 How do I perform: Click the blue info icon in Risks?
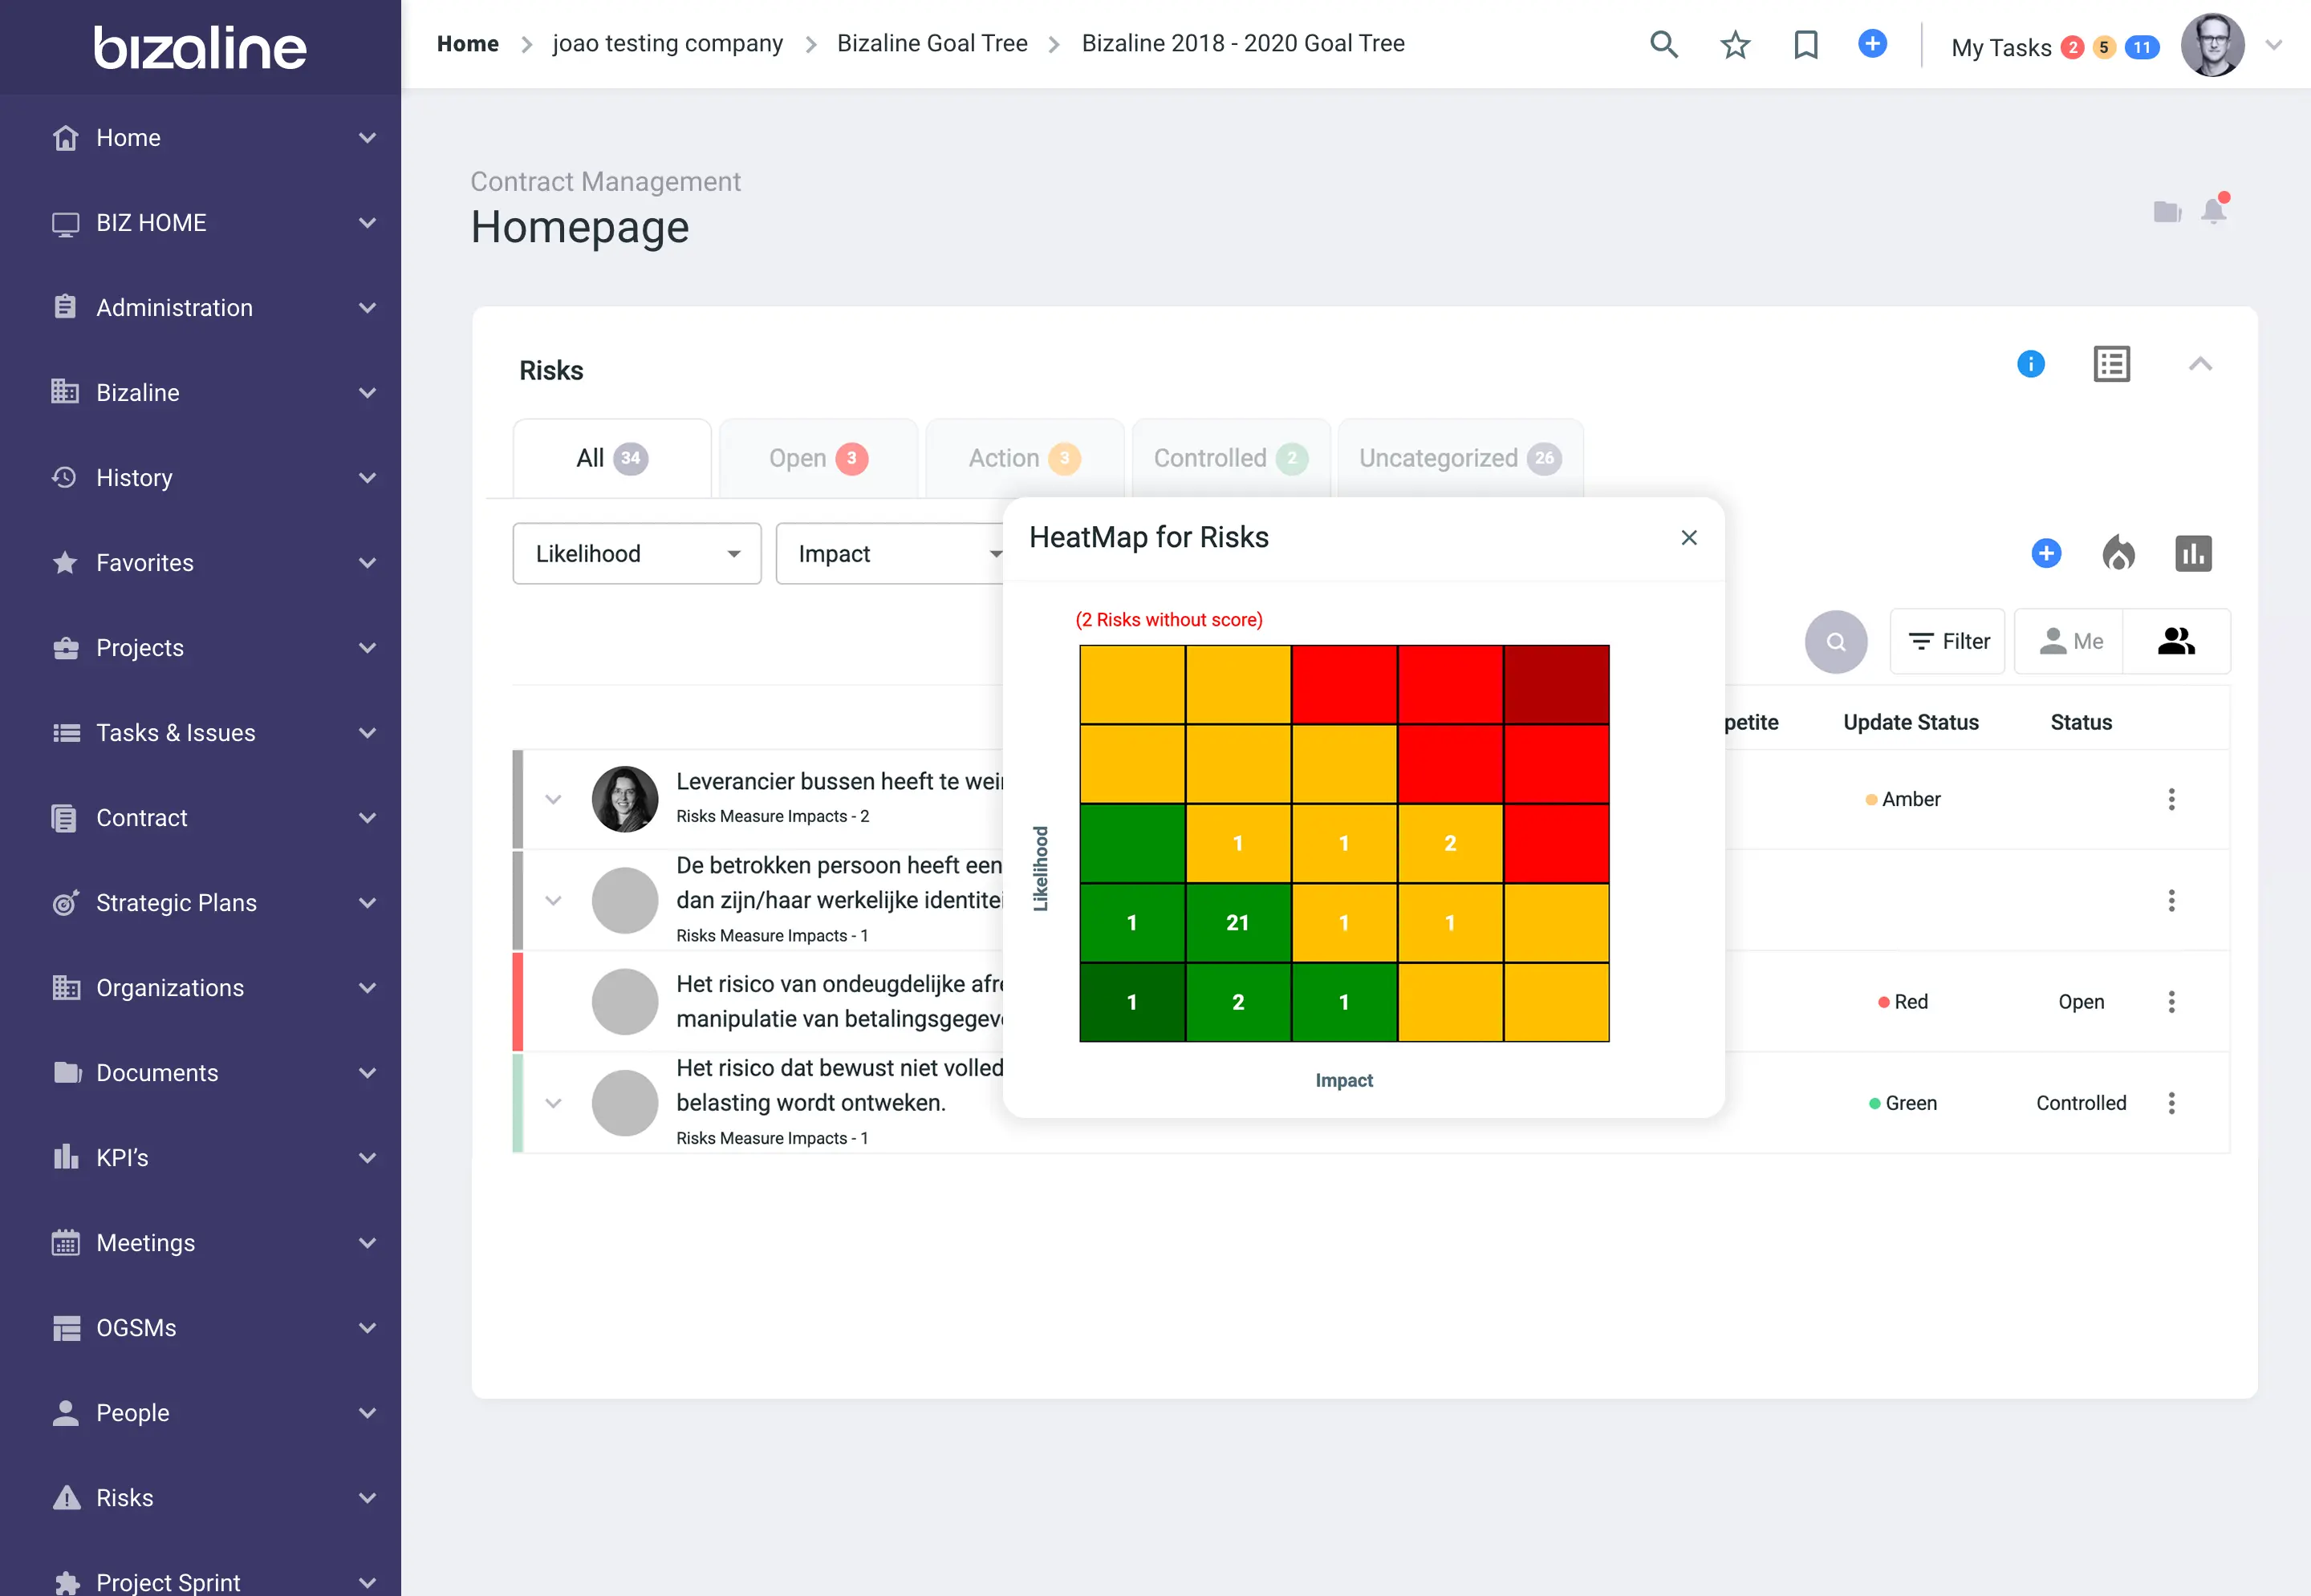click(x=2030, y=364)
